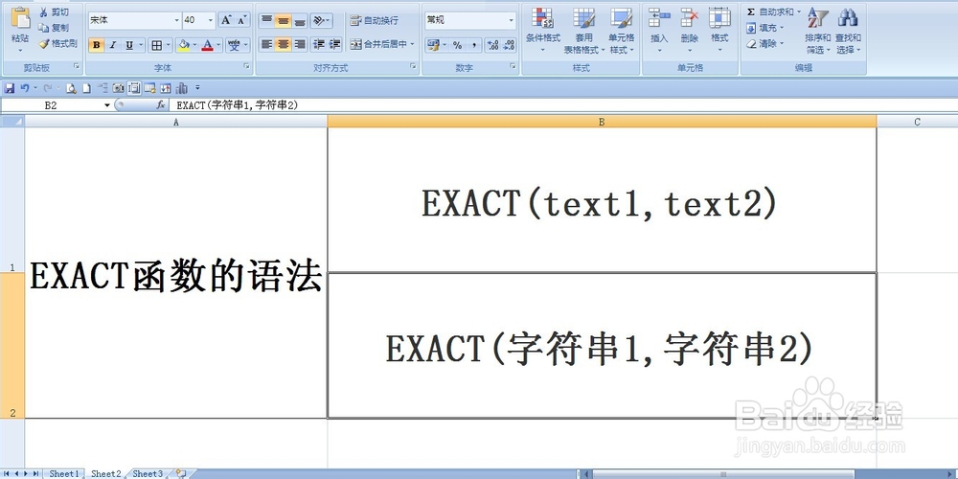Decrease decimal places

coord(509,45)
